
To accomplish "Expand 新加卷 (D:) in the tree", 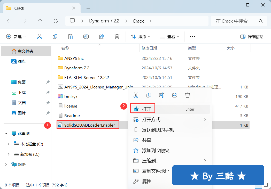I will point(9,154).
